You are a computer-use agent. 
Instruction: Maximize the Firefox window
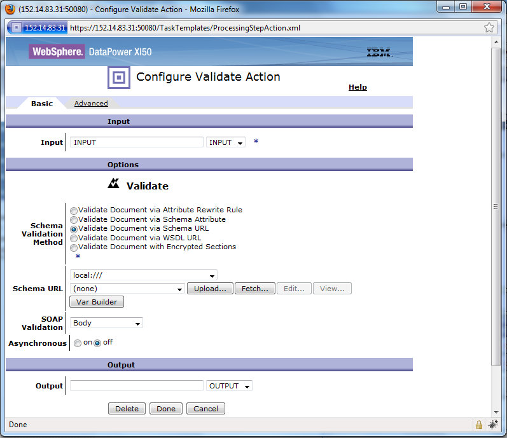click(463, 7)
